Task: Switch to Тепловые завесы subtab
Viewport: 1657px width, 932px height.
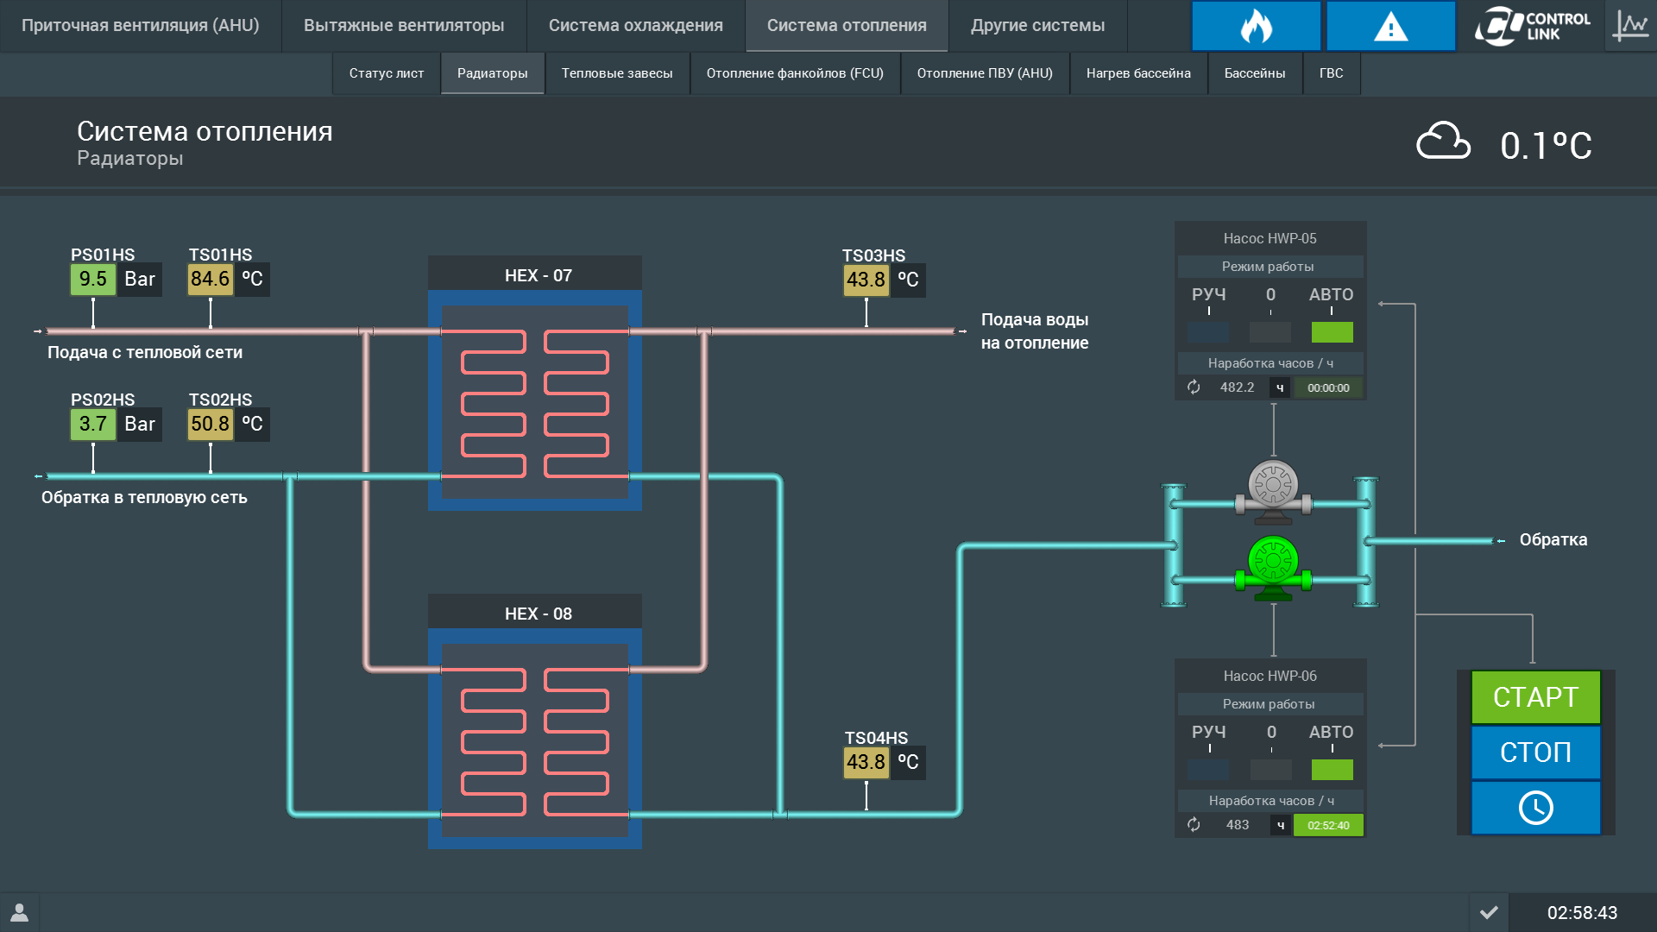Action: point(617,73)
